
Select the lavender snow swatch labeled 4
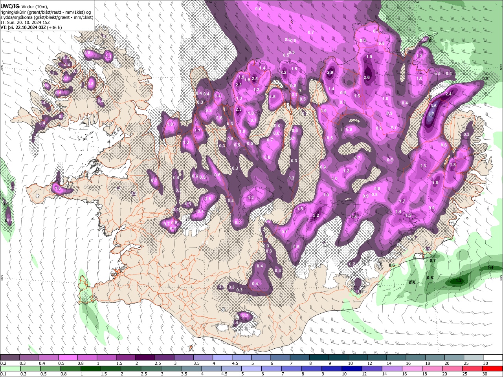222,358
